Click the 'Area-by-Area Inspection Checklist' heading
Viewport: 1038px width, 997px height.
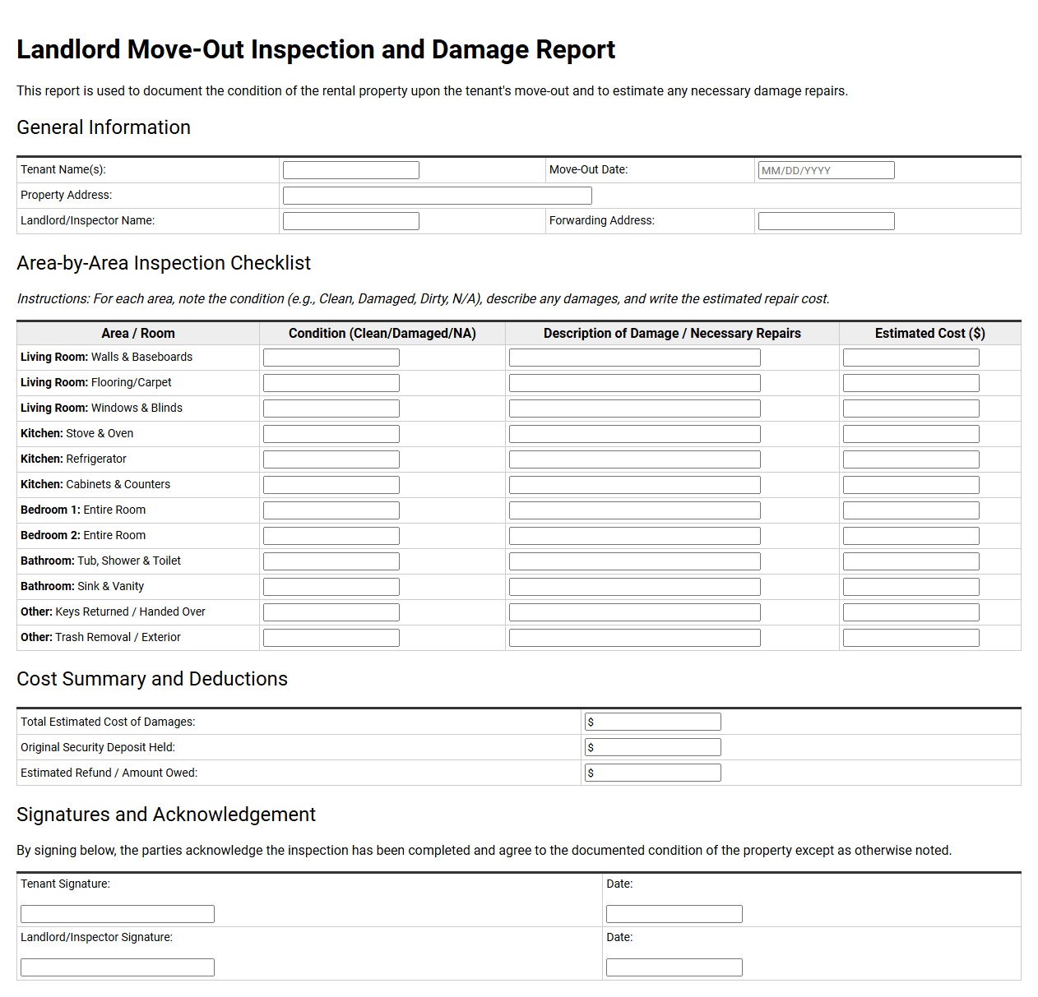pyautogui.click(x=164, y=263)
